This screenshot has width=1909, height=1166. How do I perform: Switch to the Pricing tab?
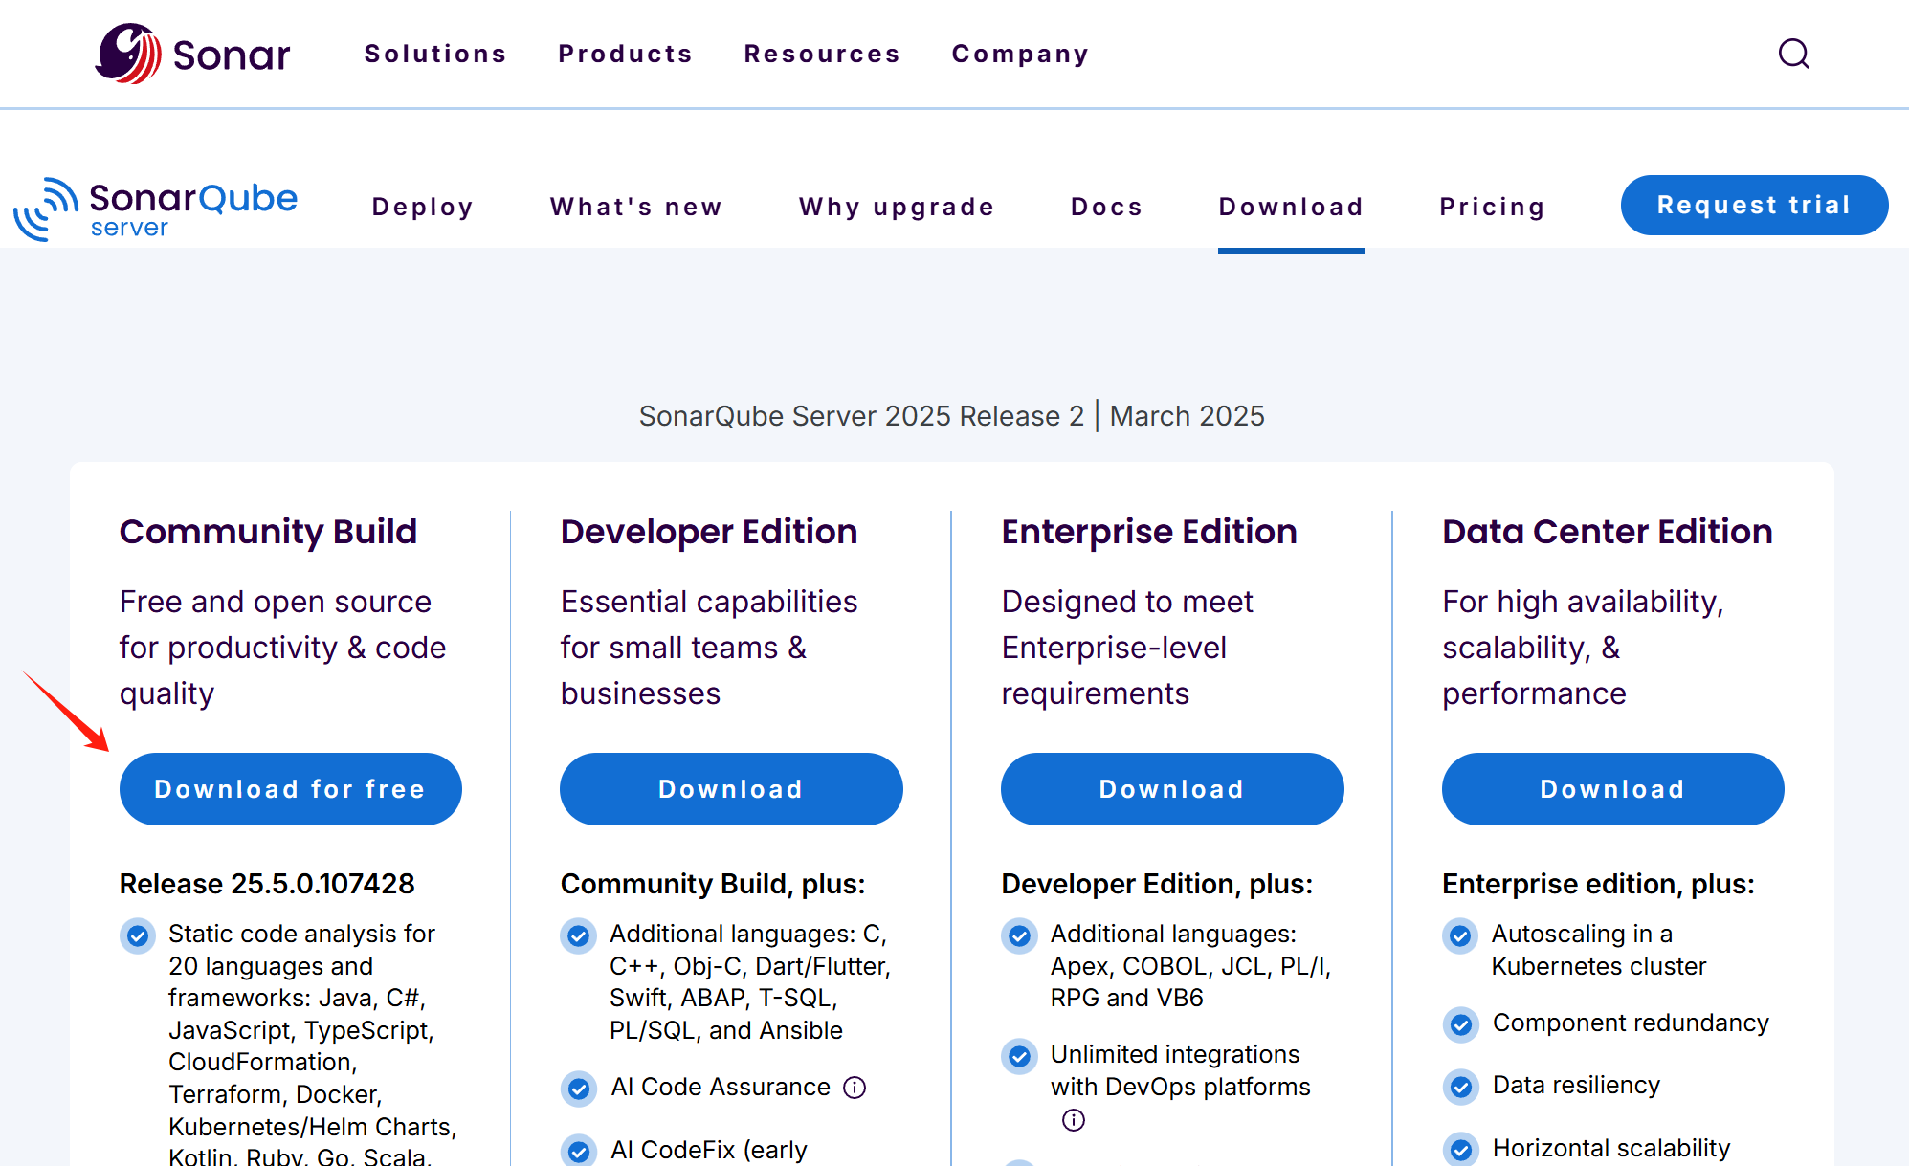(1492, 207)
